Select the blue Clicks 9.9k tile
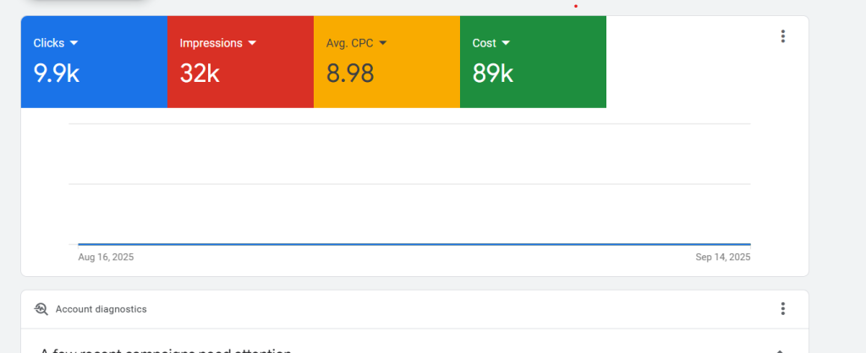This screenshot has width=866, height=353. pyautogui.click(x=94, y=62)
